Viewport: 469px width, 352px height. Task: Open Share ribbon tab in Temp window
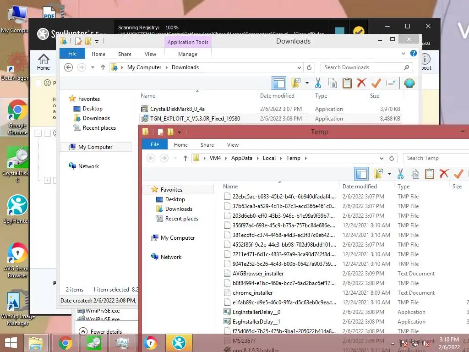207,144
